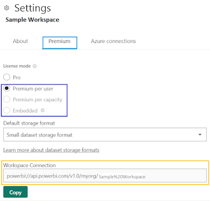
Task: Click the License mode info icon
Action: (35, 66)
